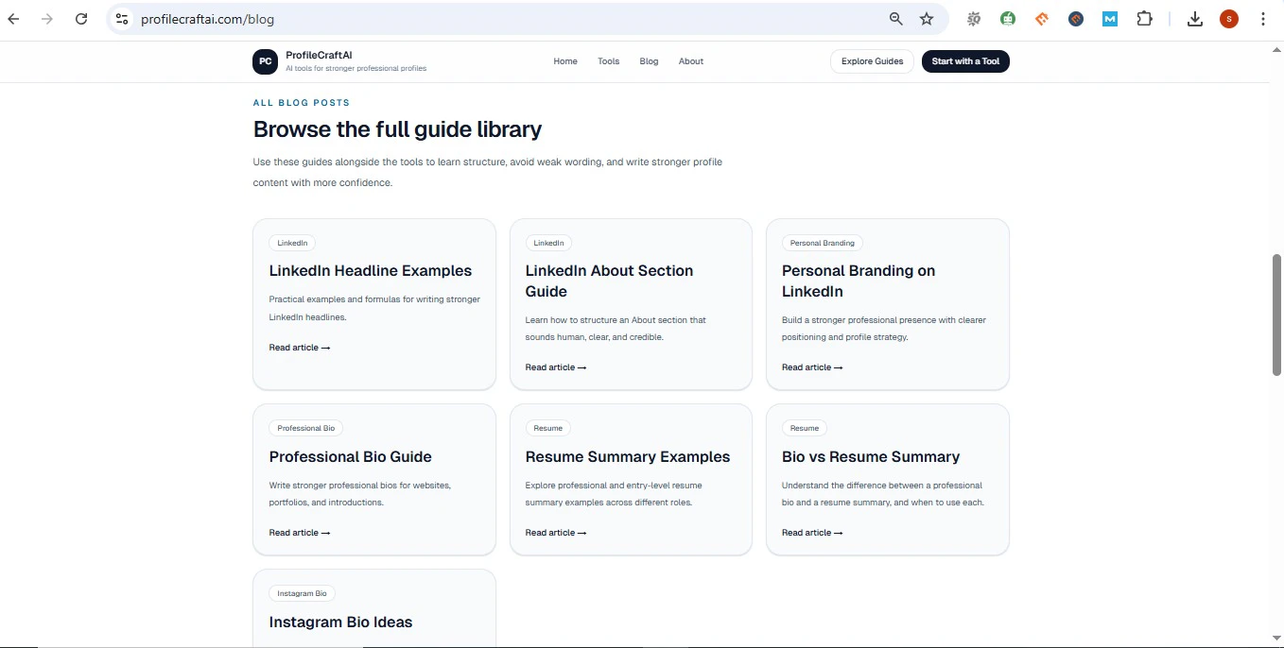
Task: Reload the page with refresh icon
Action: (81, 19)
